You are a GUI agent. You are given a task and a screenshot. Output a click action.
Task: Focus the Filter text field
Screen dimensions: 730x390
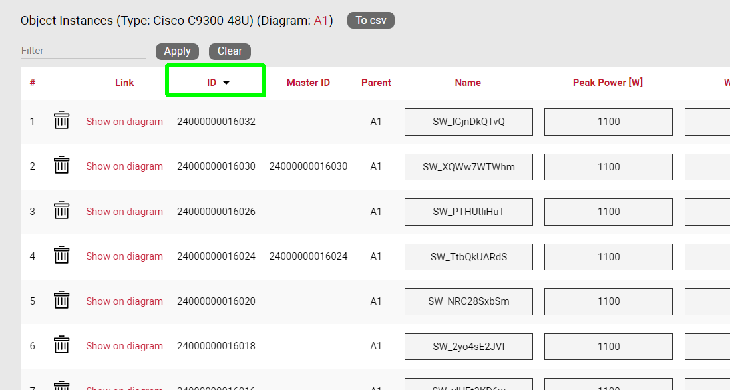point(83,51)
